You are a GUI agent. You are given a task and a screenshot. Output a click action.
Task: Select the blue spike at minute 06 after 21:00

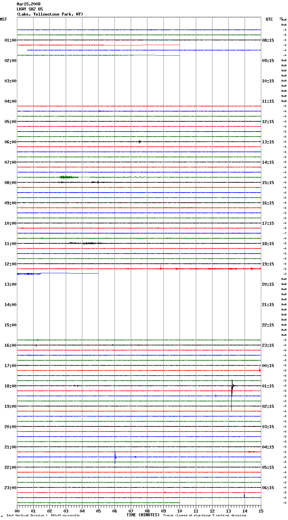115,457
